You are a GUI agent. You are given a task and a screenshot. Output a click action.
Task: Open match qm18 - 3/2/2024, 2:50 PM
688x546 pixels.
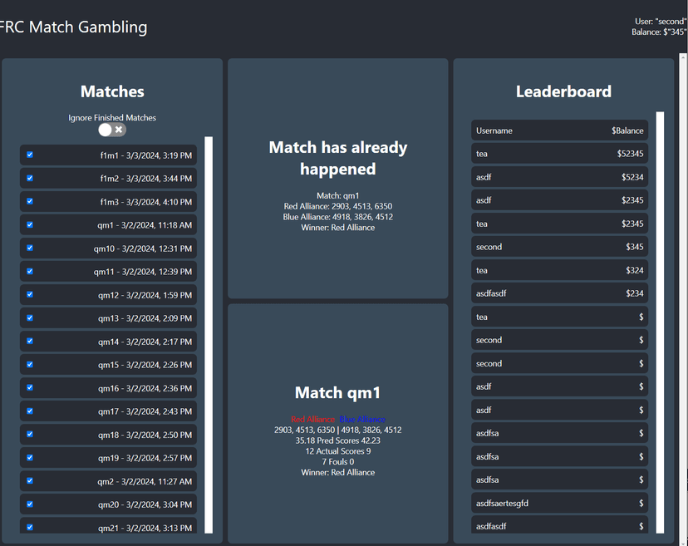coord(108,435)
